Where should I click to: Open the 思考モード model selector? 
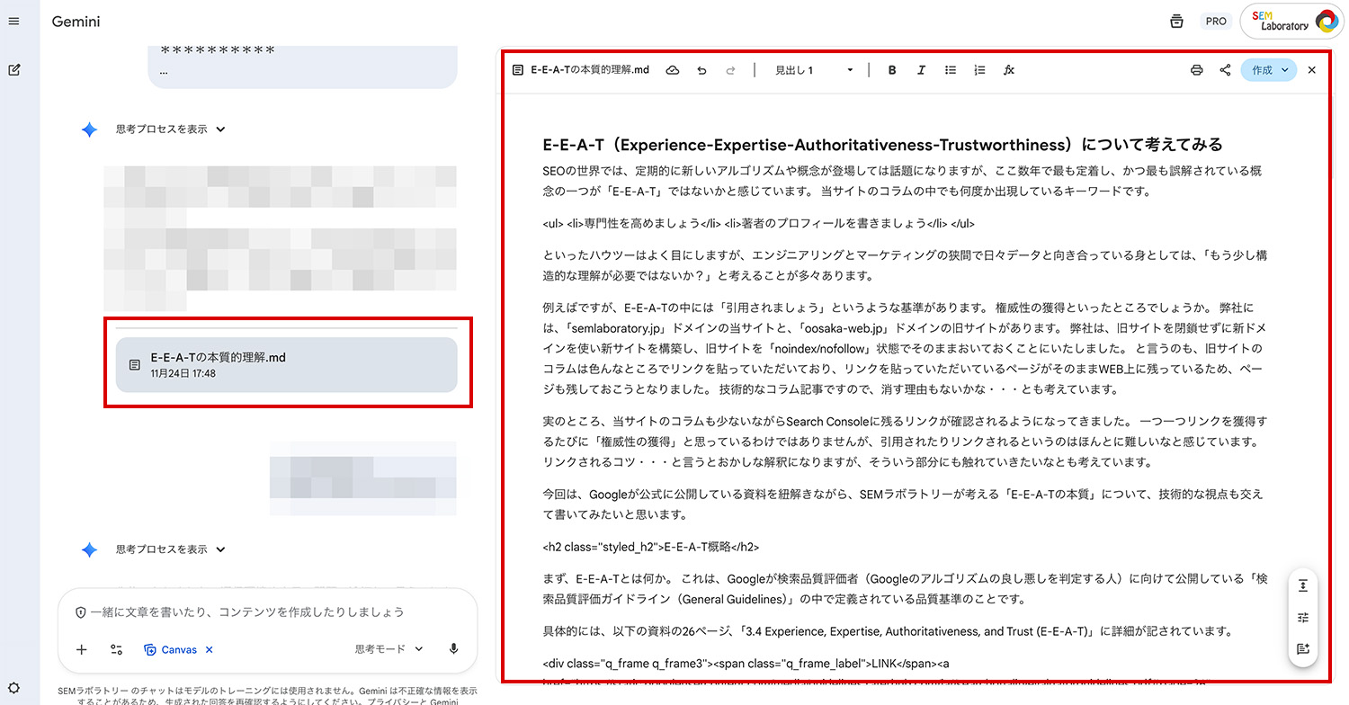(x=389, y=649)
